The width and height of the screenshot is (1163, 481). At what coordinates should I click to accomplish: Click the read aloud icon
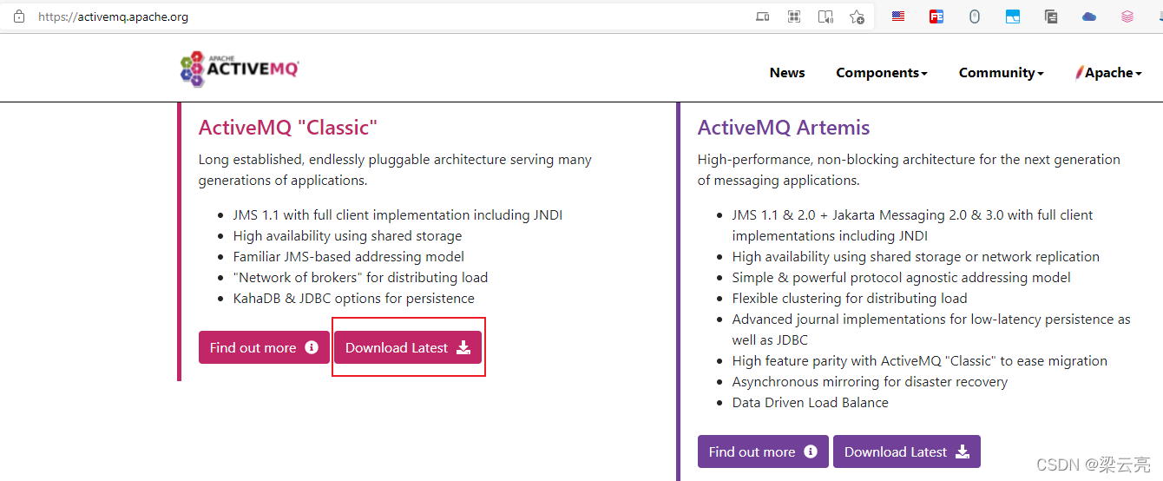[825, 16]
